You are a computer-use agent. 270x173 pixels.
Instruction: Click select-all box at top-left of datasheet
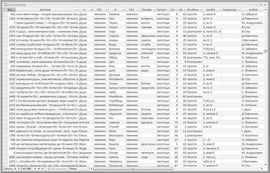pos(5,10)
